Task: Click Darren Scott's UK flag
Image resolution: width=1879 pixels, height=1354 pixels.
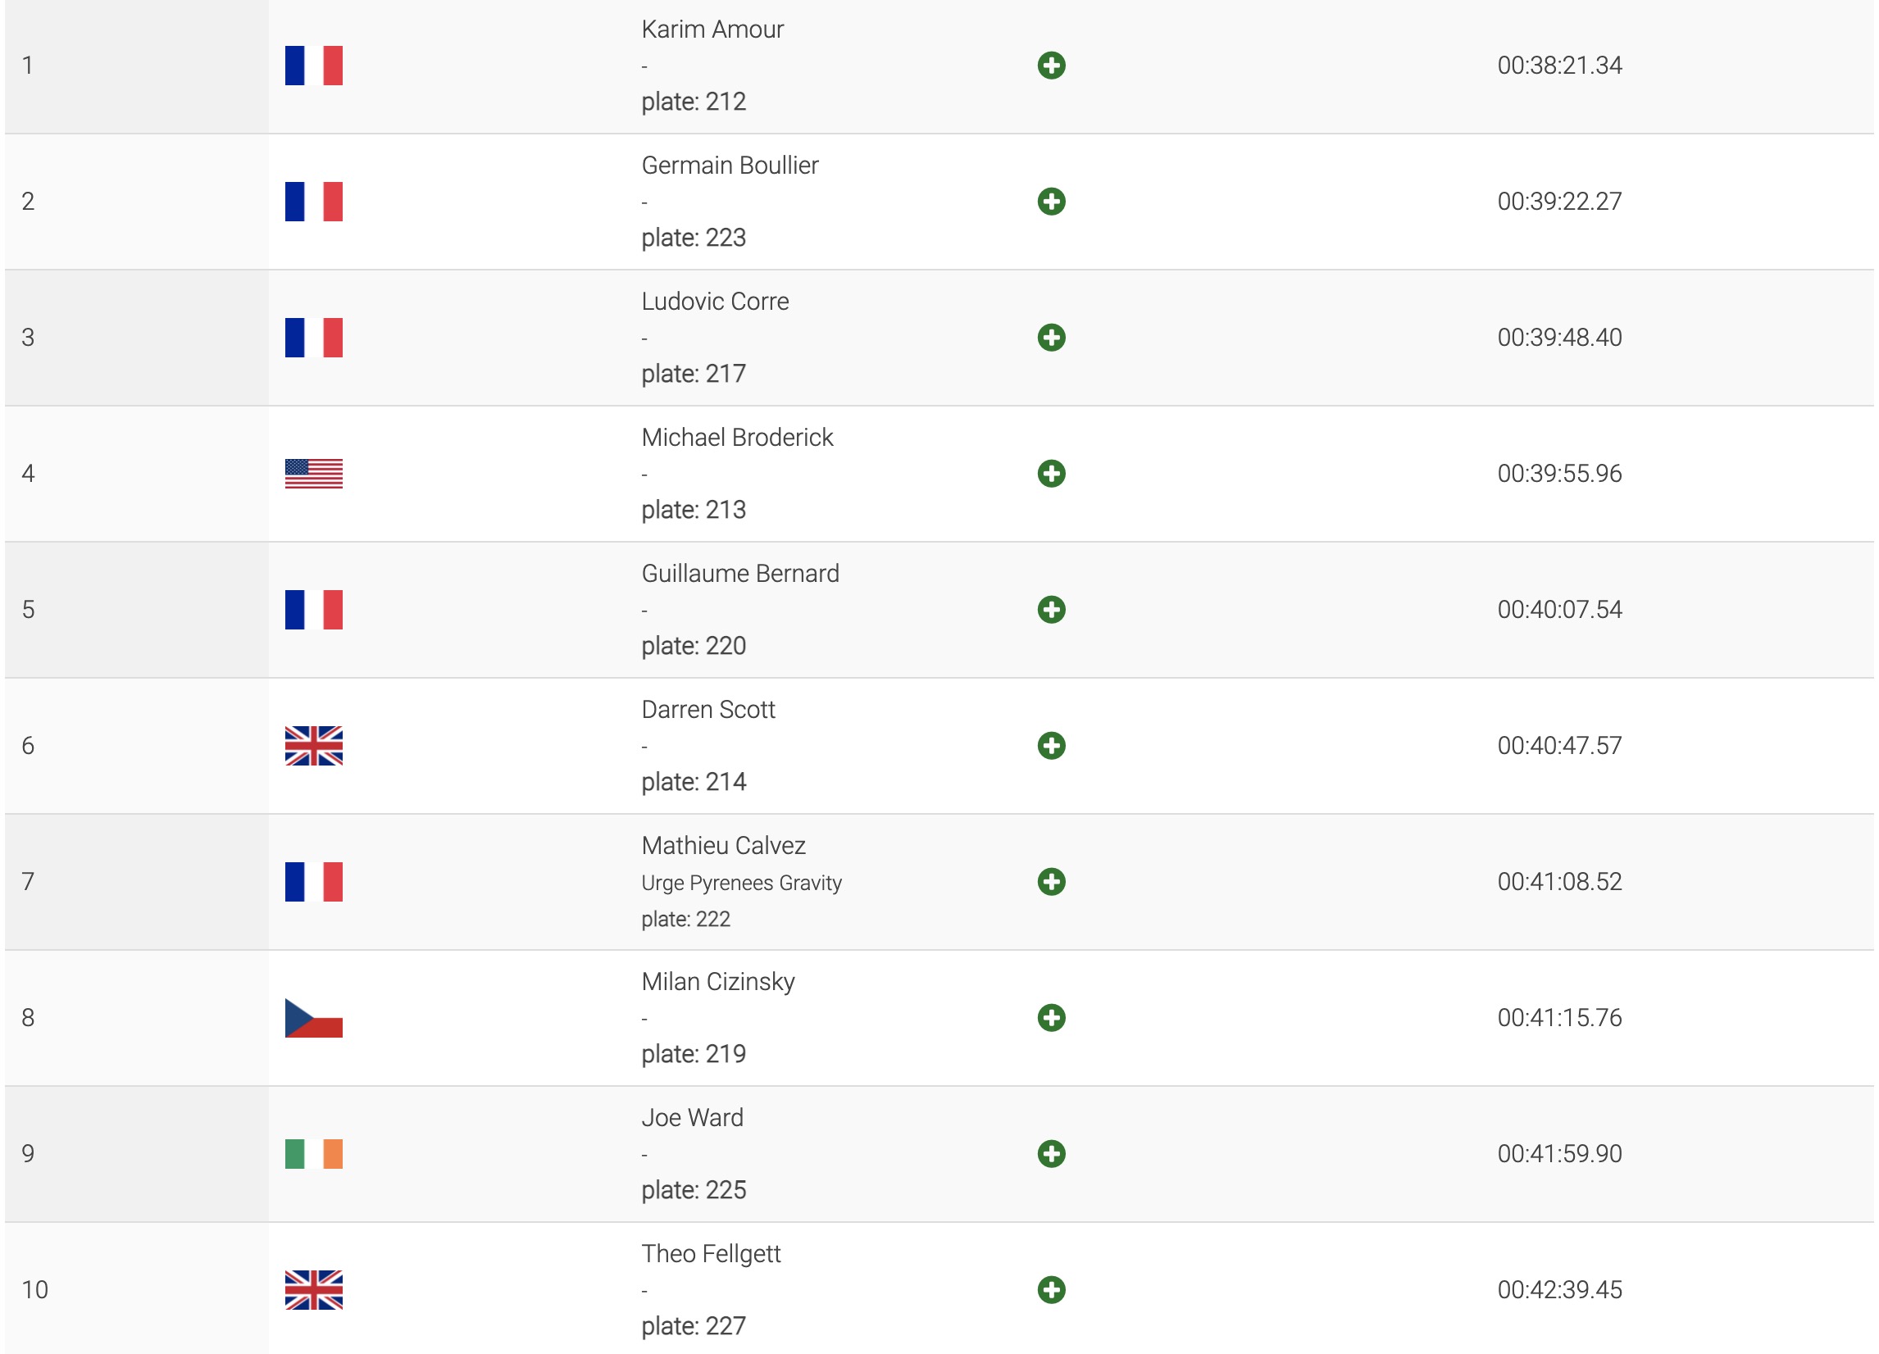Action: (x=313, y=745)
